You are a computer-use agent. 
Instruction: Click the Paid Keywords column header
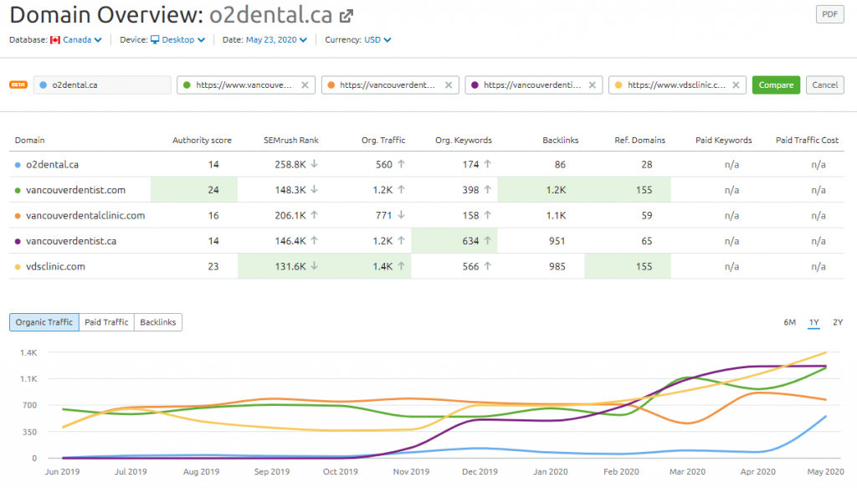(724, 141)
